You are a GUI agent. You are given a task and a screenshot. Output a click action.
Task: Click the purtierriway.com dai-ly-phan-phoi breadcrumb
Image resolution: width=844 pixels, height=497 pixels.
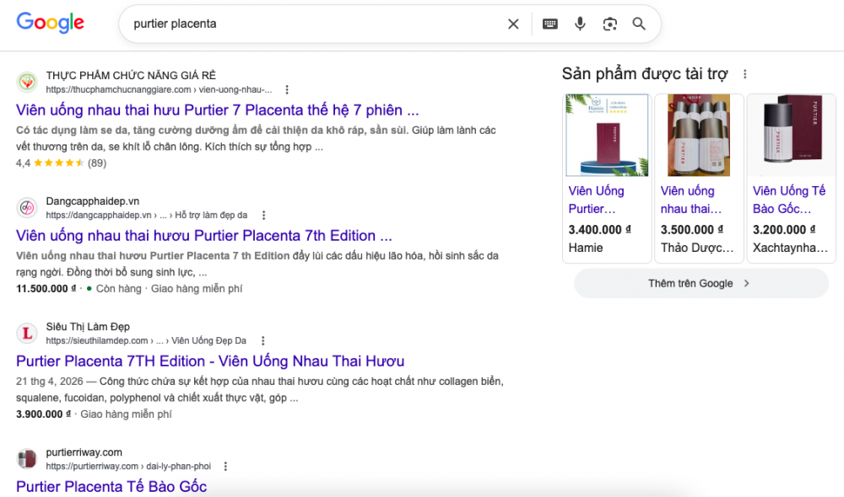128,467
